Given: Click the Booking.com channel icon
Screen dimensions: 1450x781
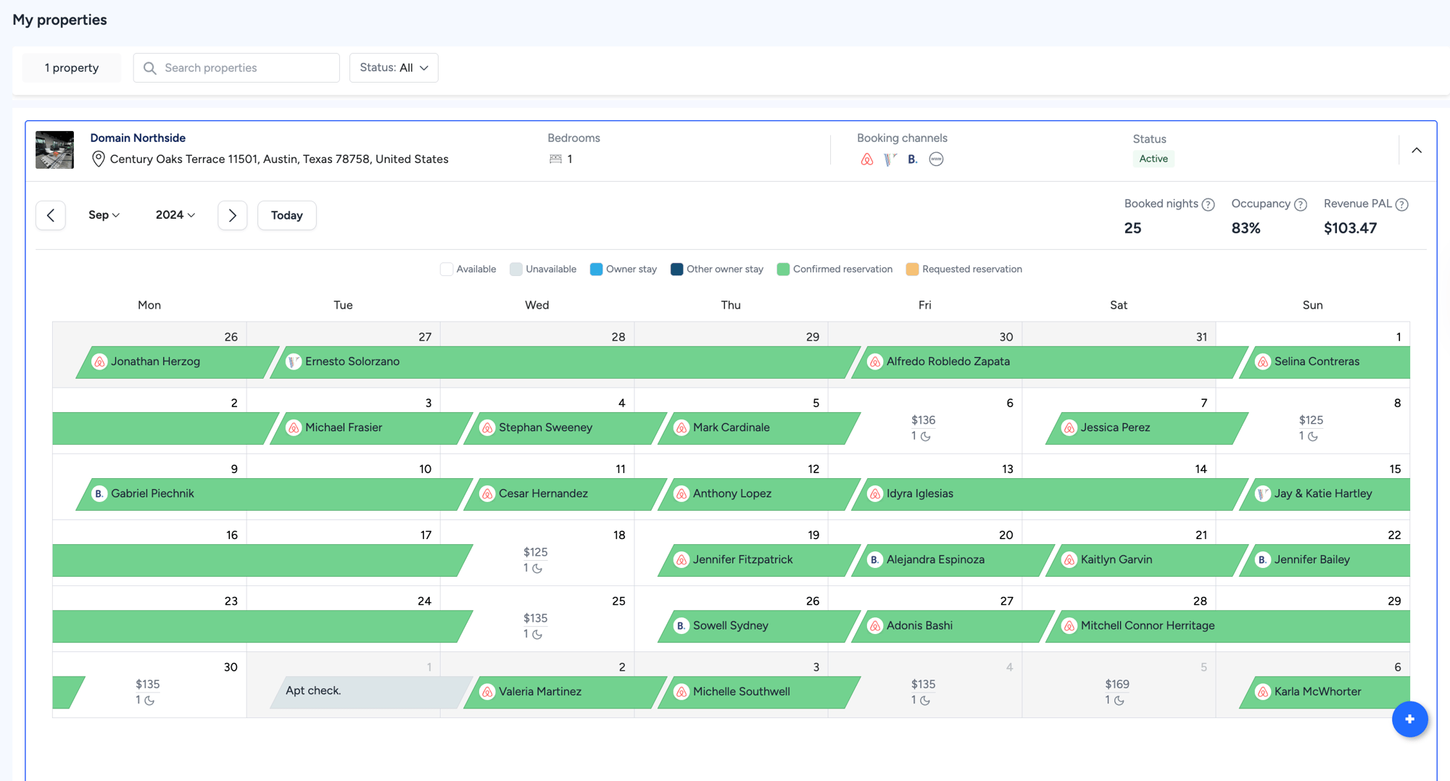Looking at the screenshot, I should tap(913, 159).
